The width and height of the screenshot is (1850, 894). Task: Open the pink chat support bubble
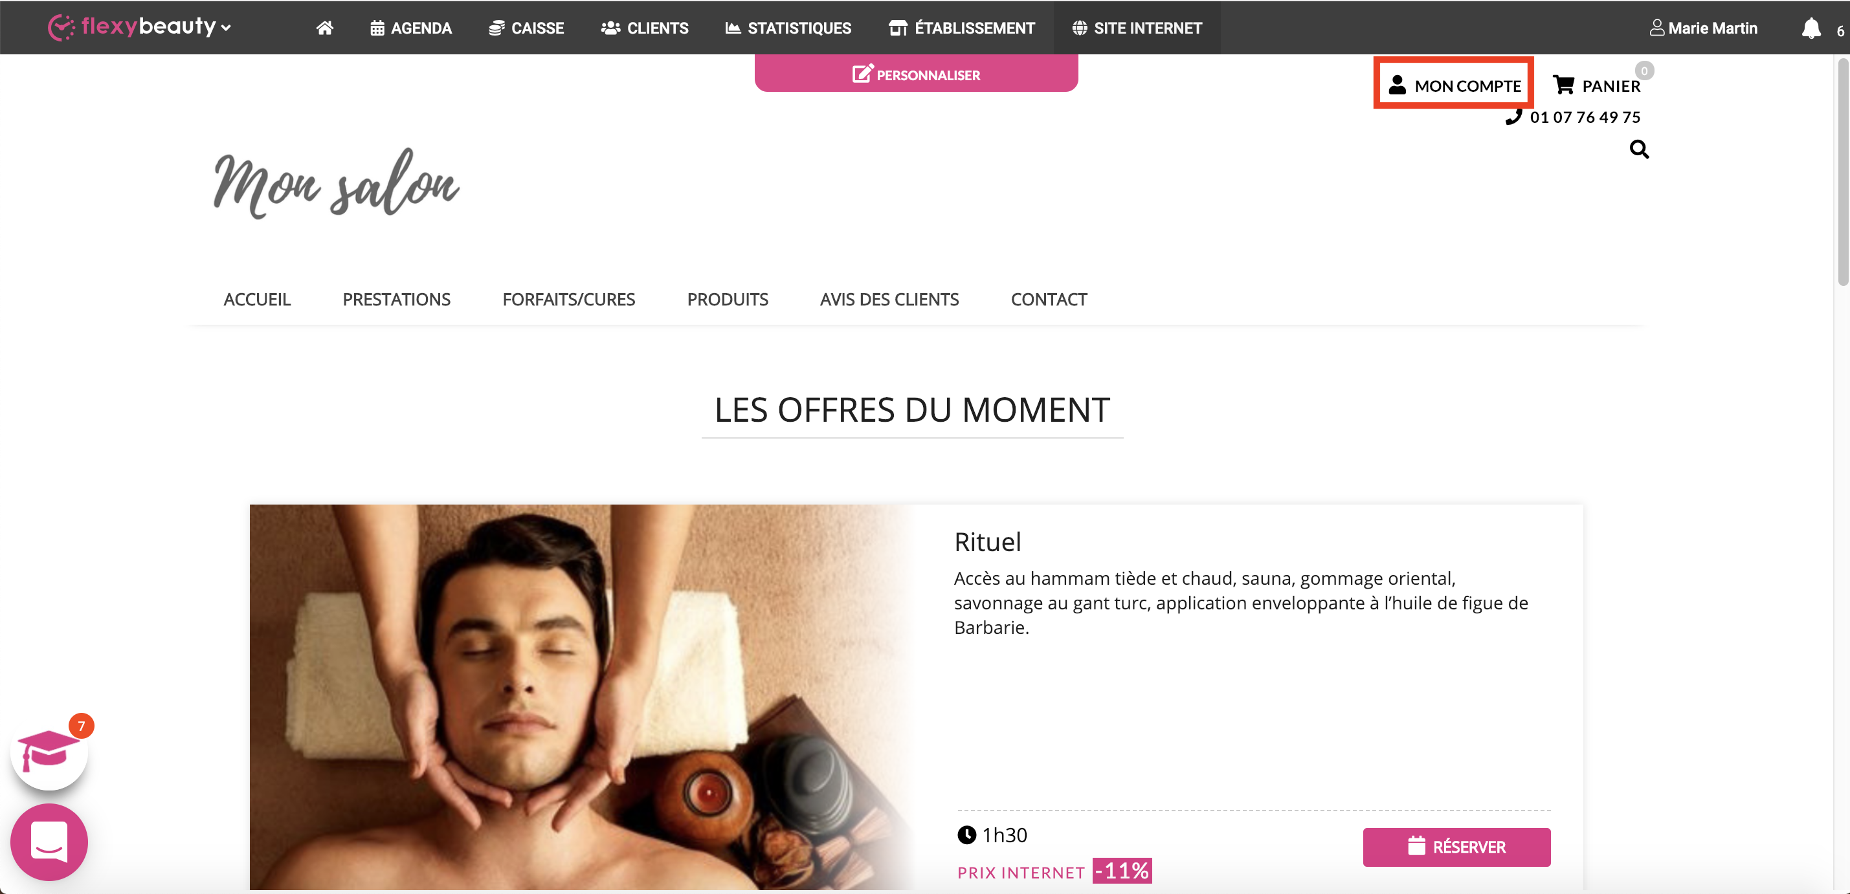coord(49,842)
